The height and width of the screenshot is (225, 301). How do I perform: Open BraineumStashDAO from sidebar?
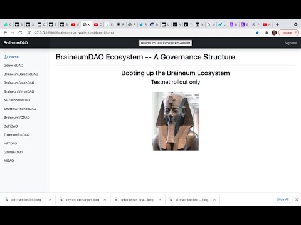pyautogui.click(x=19, y=82)
